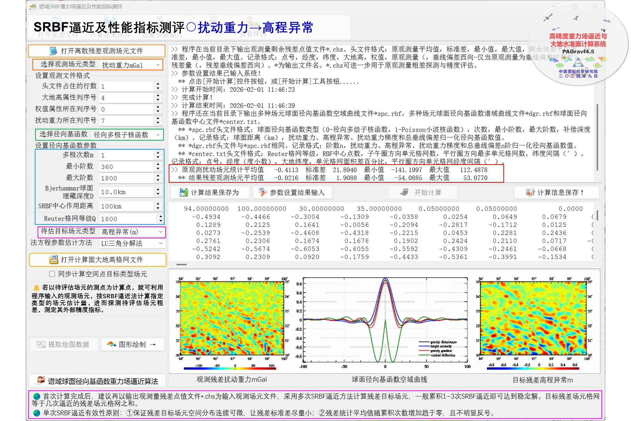Viewport: 631px width, 421px height.
Task: Click 打开计算面大地高格网文件 button
Action: tap(98, 260)
